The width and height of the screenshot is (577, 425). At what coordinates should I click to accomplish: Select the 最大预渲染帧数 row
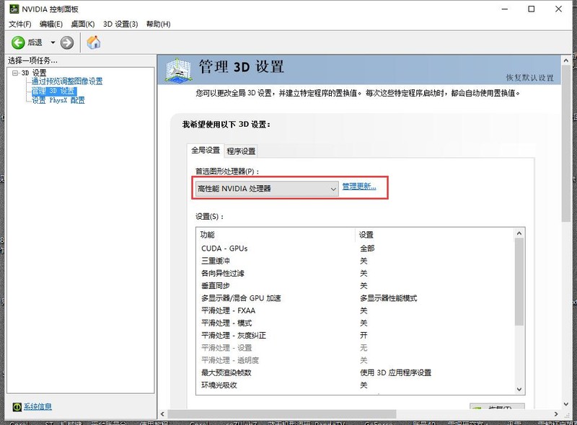click(x=355, y=373)
